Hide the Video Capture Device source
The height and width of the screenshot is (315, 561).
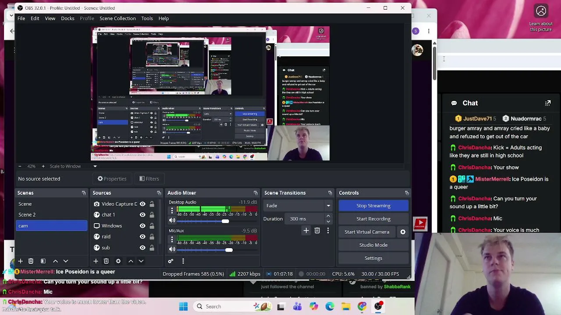click(142, 204)
